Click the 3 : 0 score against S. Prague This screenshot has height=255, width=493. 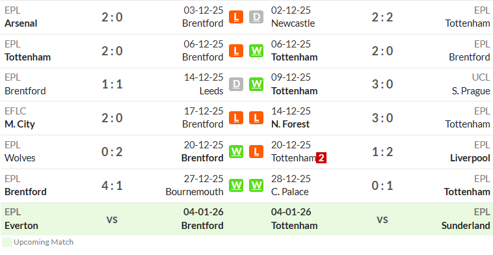[382, 85]
